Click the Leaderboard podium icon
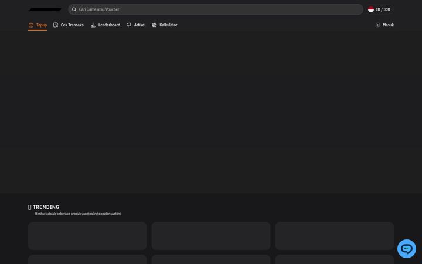This screenshot has height=264, width=422. tap(93, 25)
